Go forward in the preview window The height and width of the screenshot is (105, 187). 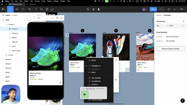34,18
